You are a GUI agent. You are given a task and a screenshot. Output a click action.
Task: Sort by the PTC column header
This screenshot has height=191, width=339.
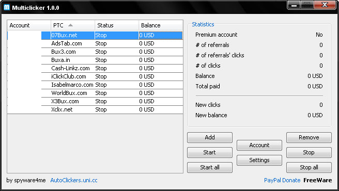coord(73,25)
